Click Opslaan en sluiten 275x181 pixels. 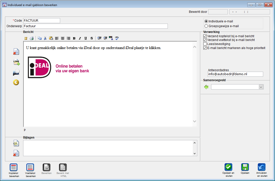pyautogui.click(x=228, y=170)
